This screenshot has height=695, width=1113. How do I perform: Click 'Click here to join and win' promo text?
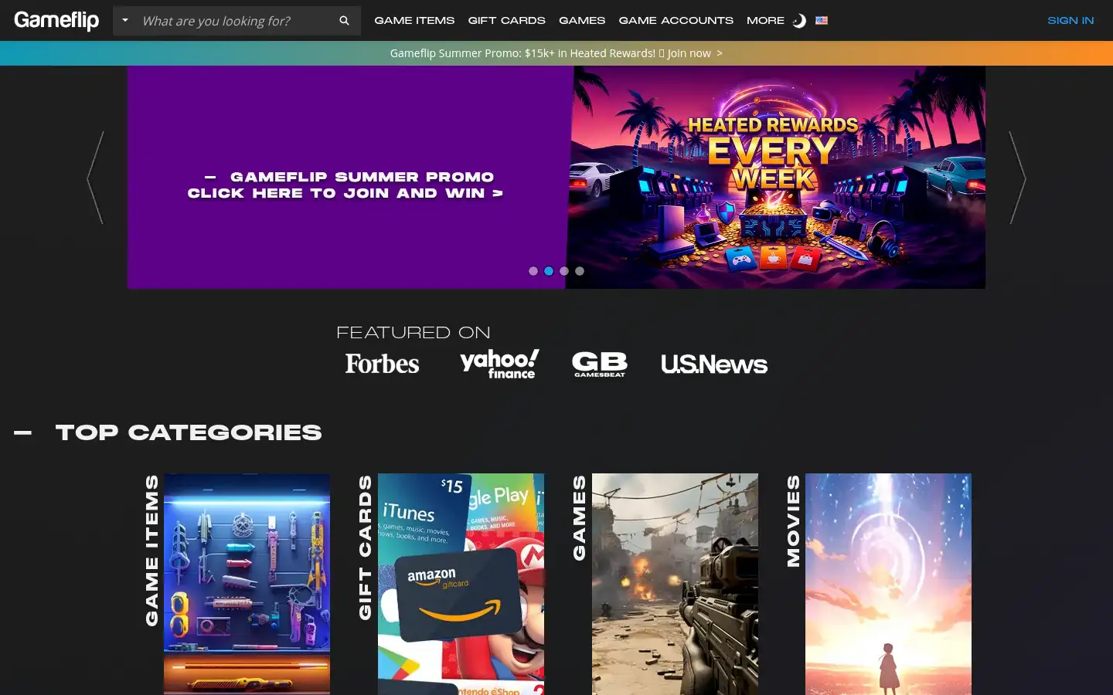coord(345,193)
